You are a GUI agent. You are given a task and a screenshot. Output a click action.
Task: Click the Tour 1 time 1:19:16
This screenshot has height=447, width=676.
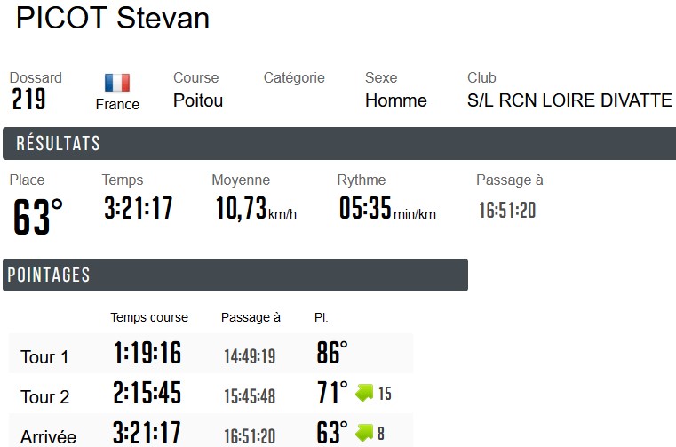click(x=147, y=354)
